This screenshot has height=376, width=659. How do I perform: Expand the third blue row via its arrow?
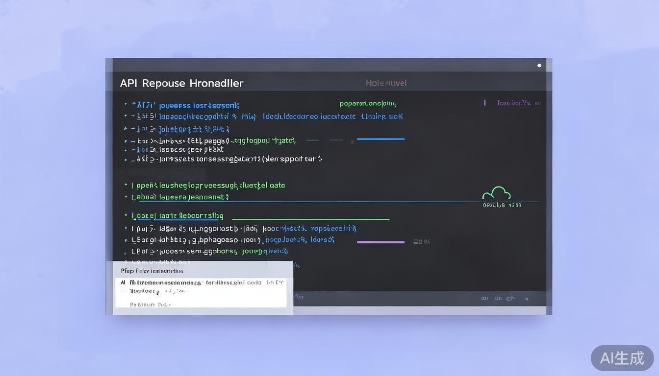click(126, 129)
